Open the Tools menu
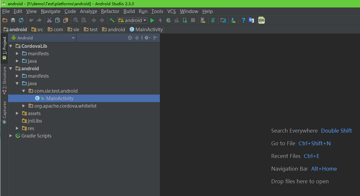Screen dimensions: 360x196 [157, 11]
